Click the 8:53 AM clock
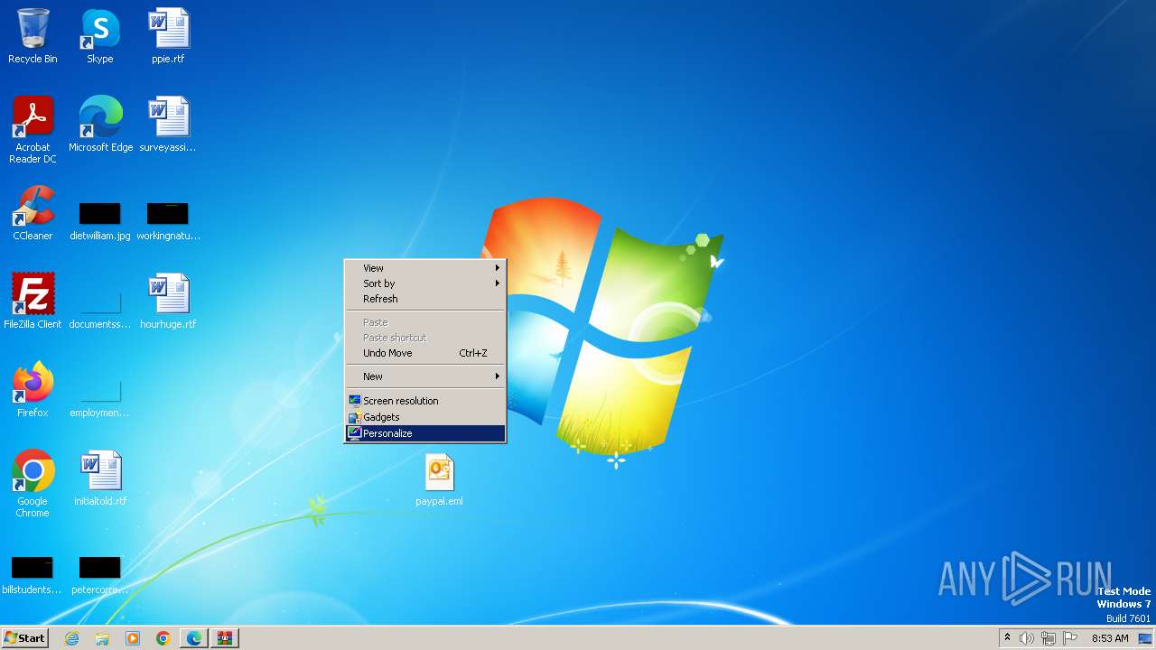 [1110, 638]
